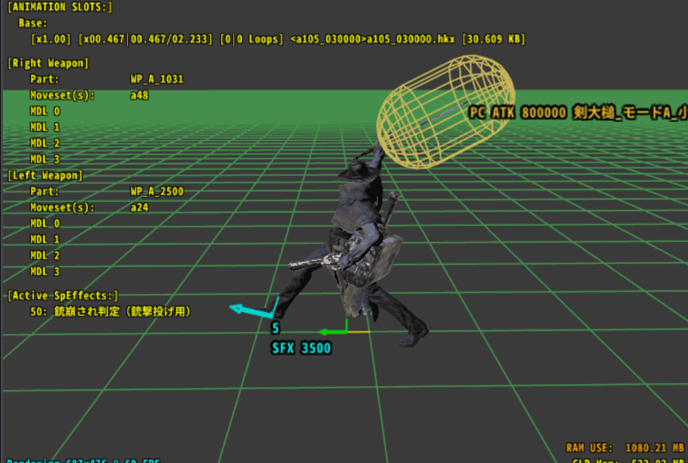Screen dimensions: 688x463
Task: Click MDL 3 under Left Weapon
Action: pyautogui.click(x=45, y=271)
